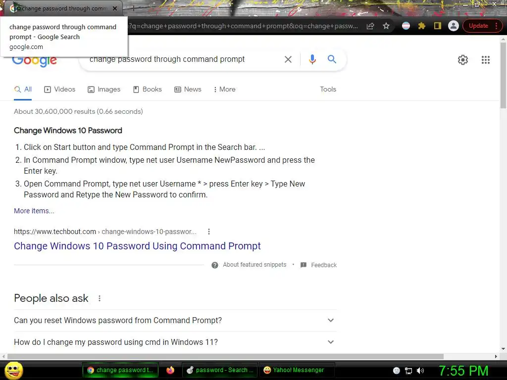
Task: Open the Chrome three-dot menu
Action: (x=496, y=26)
